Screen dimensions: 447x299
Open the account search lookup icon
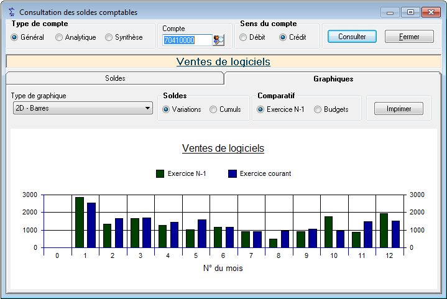tap(218, 40)
